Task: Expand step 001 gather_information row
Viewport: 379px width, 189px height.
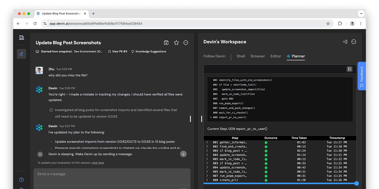Action: click(x=207, y=142)
